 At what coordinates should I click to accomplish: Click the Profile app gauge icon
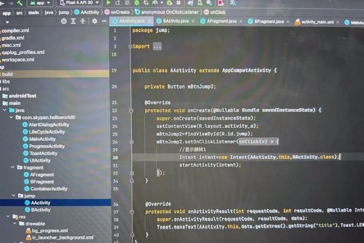[x=155, y=3]
